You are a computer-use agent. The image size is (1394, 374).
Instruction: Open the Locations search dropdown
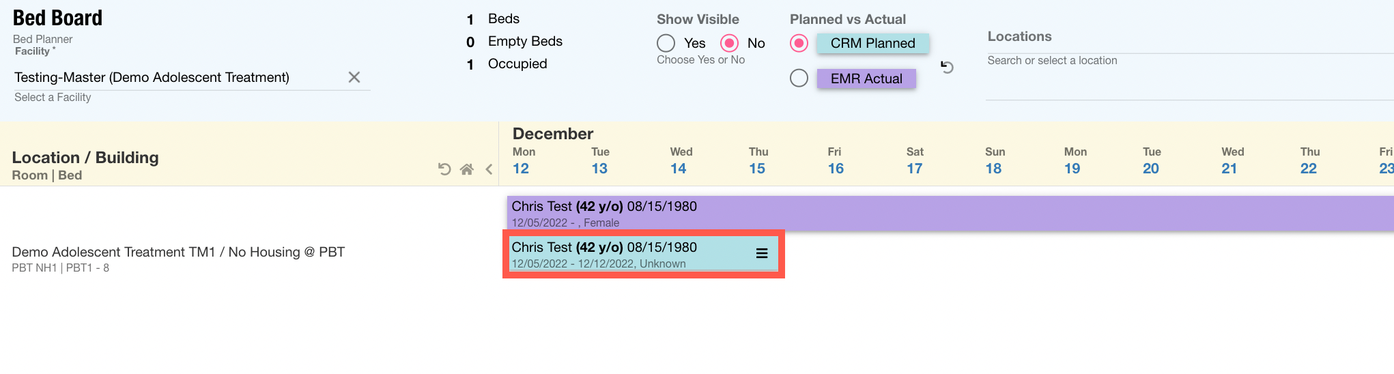pyautogui.click(x=1188, y=61)
